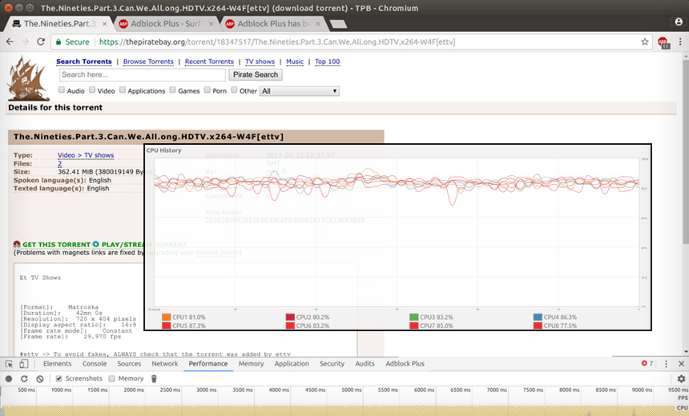Open DevTools more options menu
689x416 pixels.
click(666, 364)
